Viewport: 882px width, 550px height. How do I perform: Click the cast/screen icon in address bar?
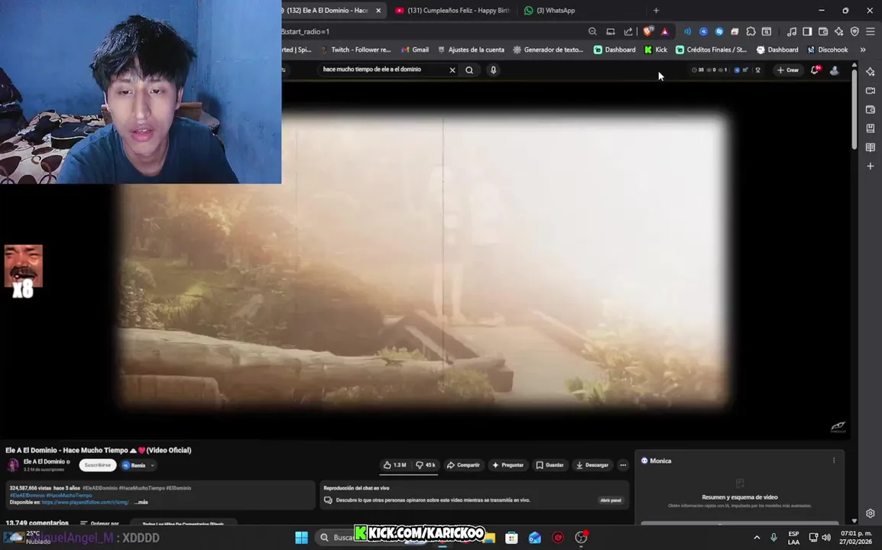pyautogui.click(x=611, y=31)
